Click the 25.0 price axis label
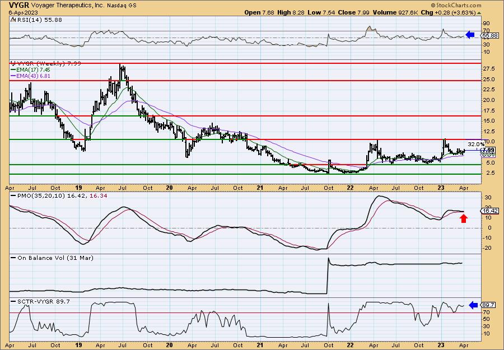 [x=490, y=79]
